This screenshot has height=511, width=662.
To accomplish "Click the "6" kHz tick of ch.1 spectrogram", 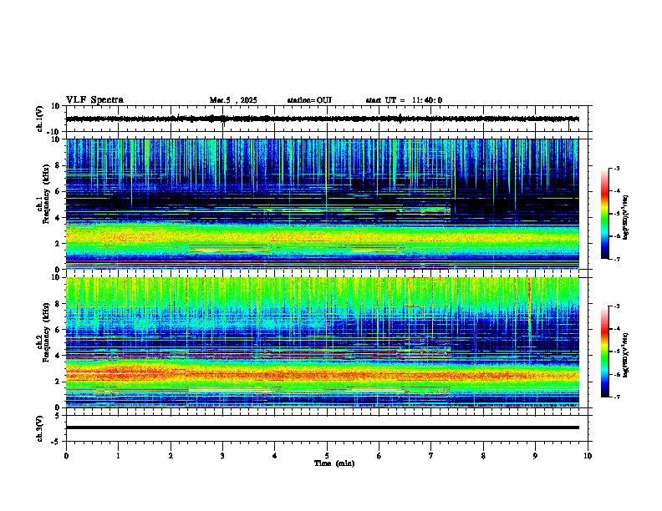I will click(x=58, y=191).
